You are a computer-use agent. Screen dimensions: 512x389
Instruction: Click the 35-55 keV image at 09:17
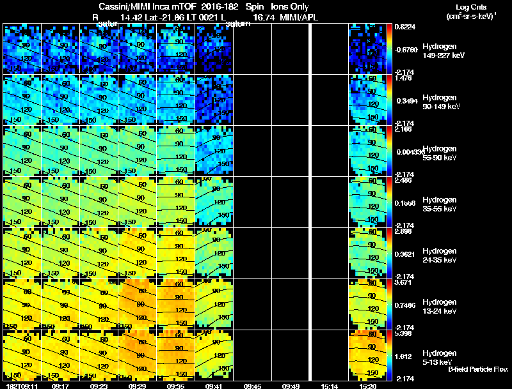coord(61,202)
